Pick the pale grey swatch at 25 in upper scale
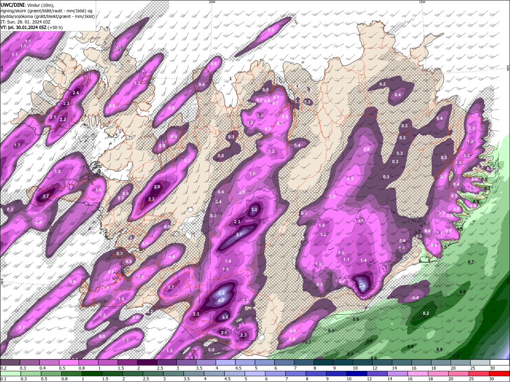This screenshot has height=382, width=510. click(480, 363)
